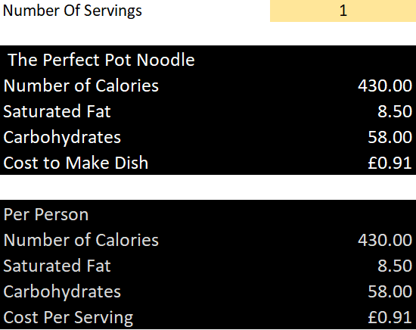Click the Per Person Saturated Fat label
Viewport: 416px width, 330px height.
[x=57, y=266]
